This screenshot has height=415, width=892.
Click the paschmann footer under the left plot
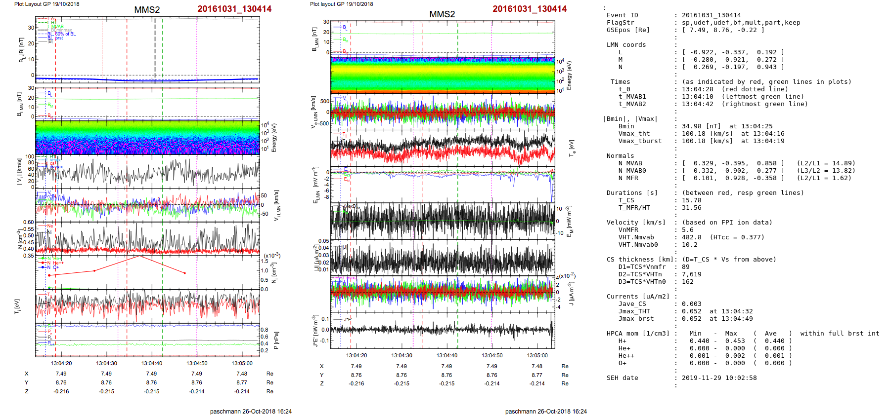tap(251, 411)
